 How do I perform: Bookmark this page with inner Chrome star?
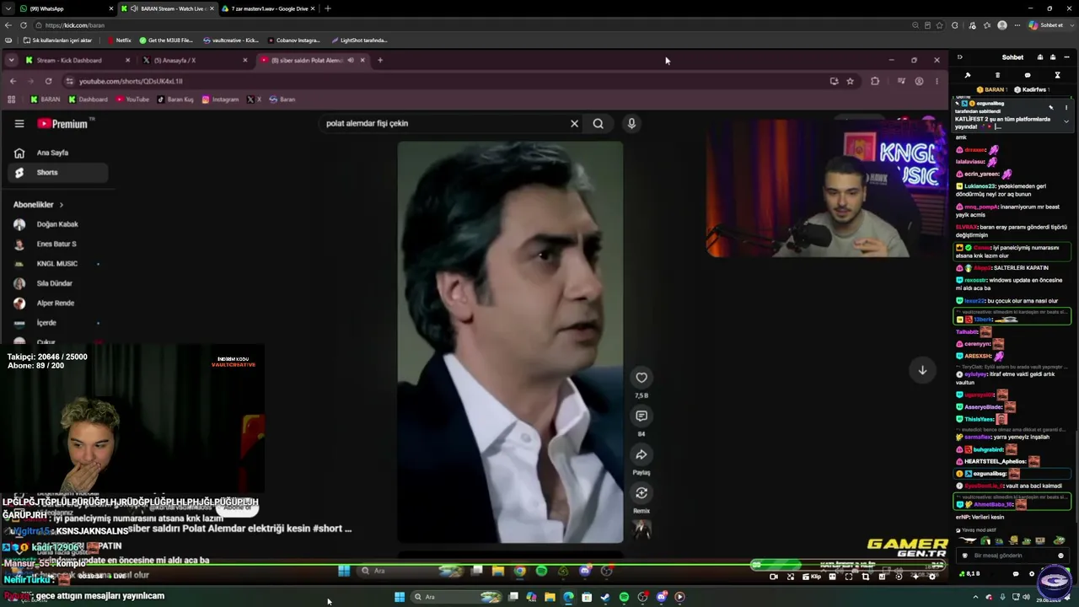[851, 81]
